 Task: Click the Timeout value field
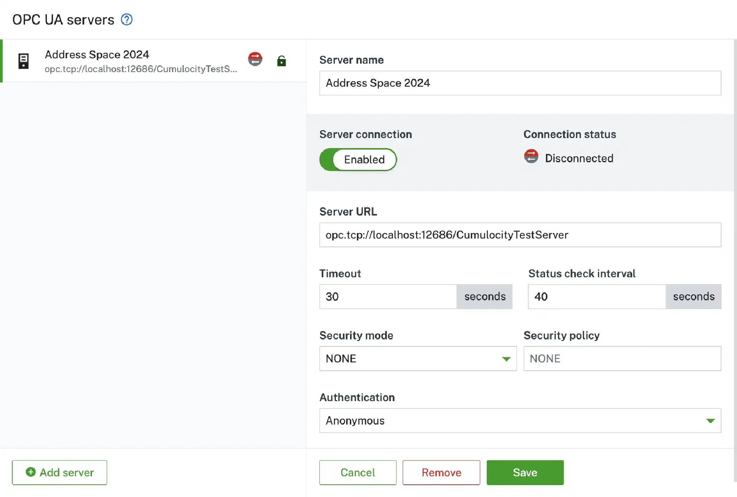click(388, 296)
